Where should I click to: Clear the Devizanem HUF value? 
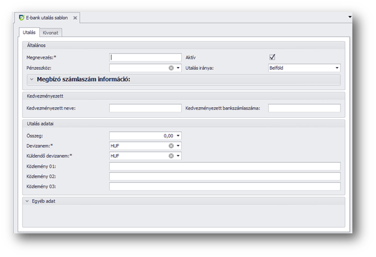click(x=171, y=145)
